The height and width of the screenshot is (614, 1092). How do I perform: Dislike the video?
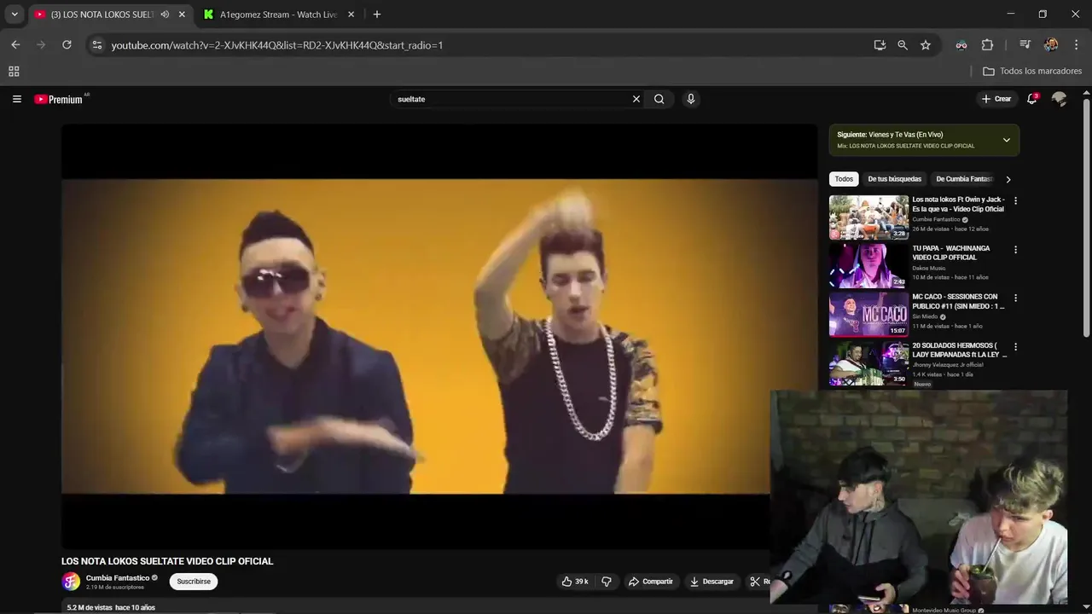click(607, 582)
